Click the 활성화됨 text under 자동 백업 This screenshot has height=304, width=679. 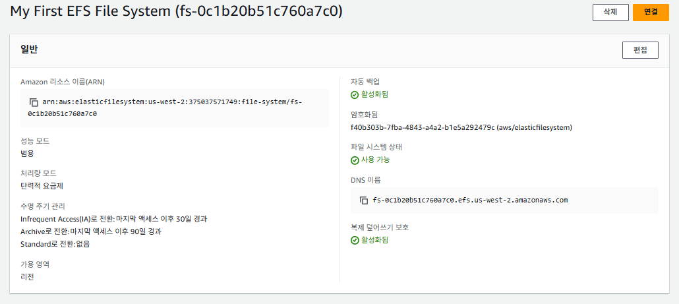point(374,94)
